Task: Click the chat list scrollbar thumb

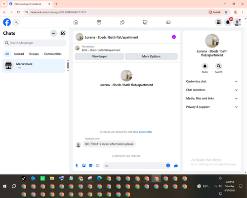Action: pos(68,65)
